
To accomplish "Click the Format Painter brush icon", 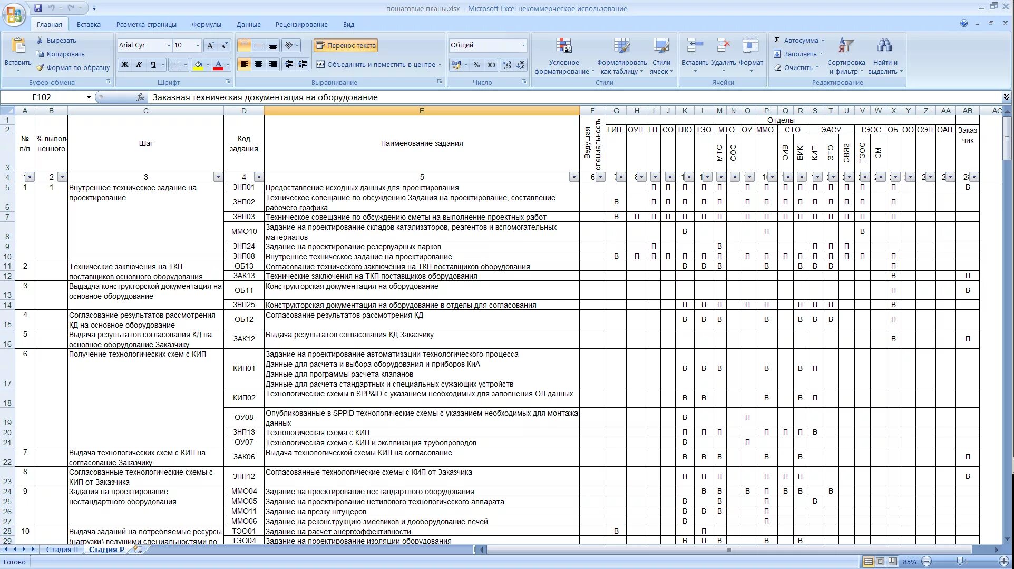I will point(41,67).
